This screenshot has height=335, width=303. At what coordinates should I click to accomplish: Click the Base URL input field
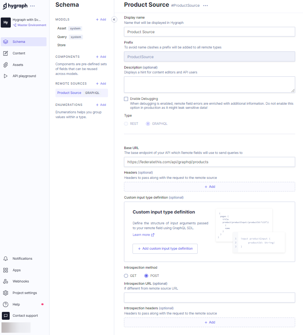[x=209, y=162]
